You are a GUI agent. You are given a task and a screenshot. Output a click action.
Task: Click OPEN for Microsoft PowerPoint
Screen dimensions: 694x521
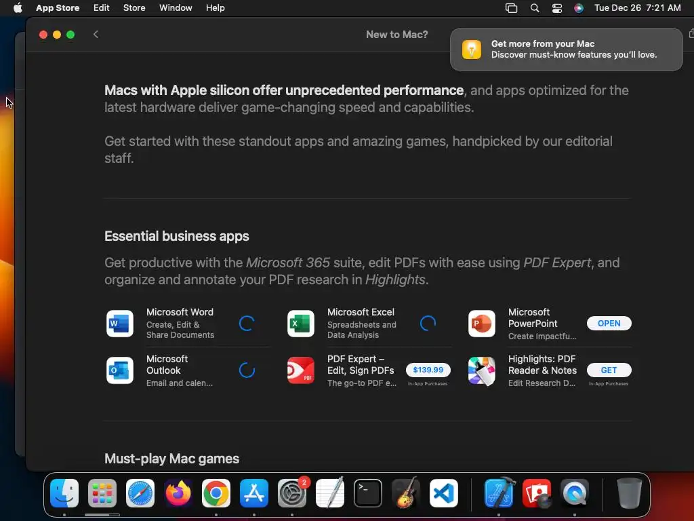tap(609, 324)
